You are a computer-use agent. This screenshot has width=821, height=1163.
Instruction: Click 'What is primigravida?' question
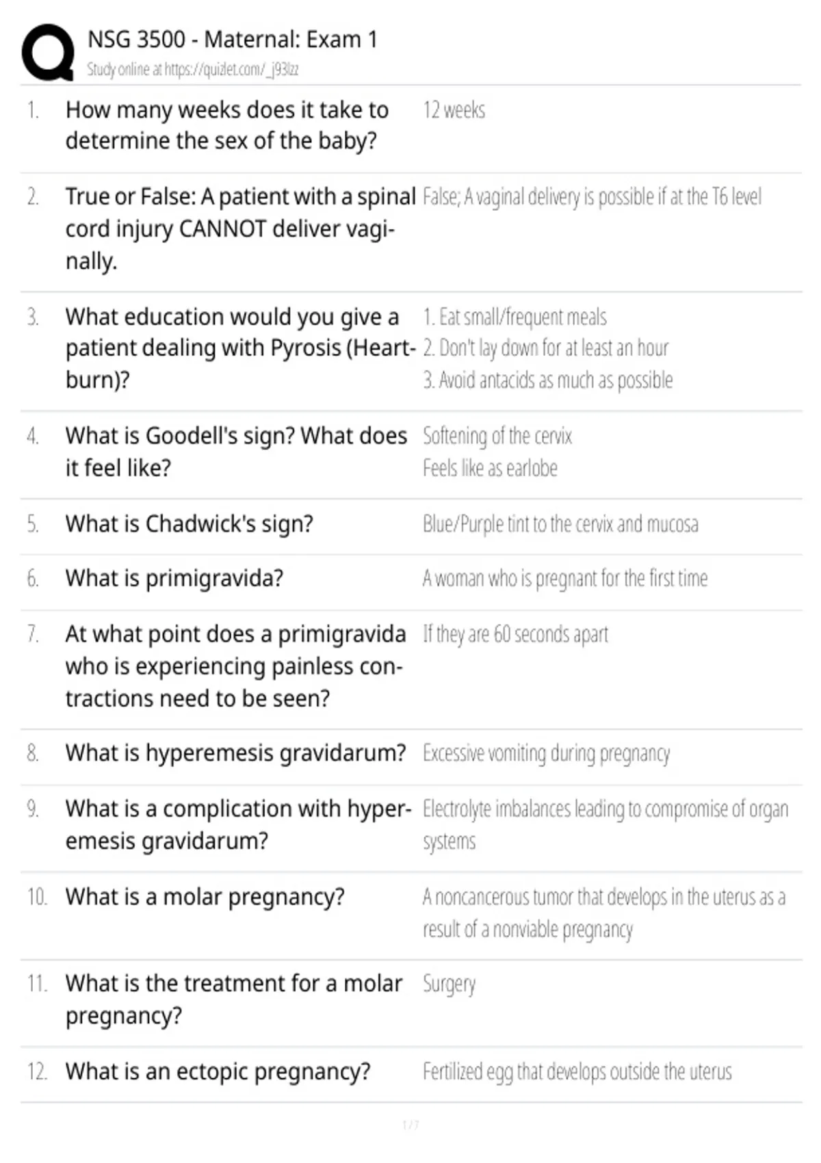[174, 579]
